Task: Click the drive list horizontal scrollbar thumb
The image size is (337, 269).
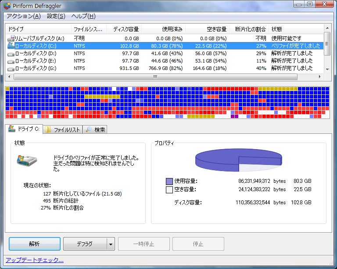Action: coord(155,77)
